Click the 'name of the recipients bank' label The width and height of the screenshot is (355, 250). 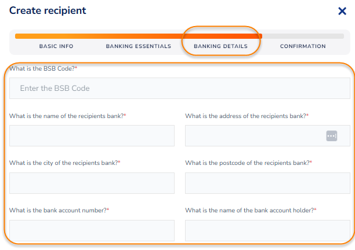click(66, 116)
